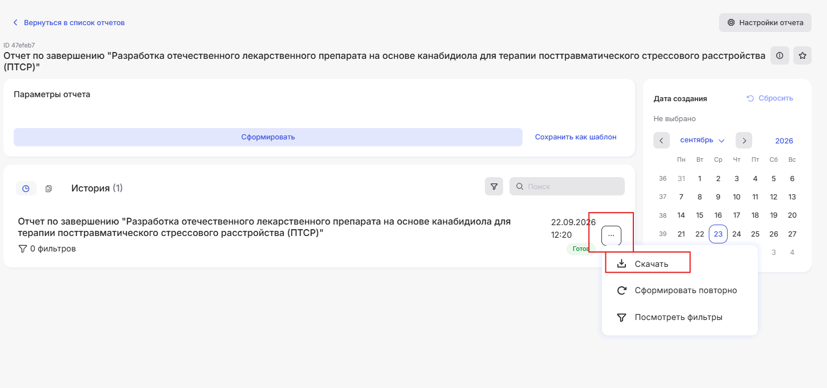Select date 1 of September
Screen dimensions: 827x388
click(700, 178)
